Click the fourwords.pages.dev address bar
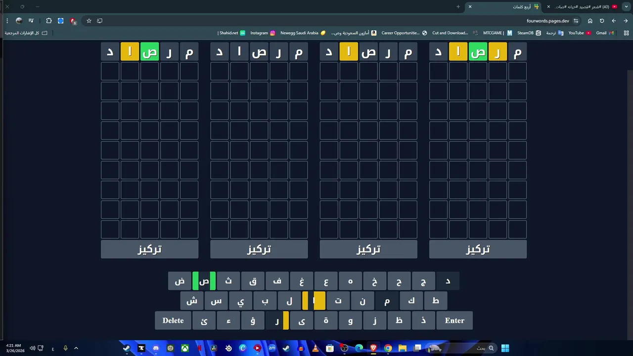Image resolution: width=633 pixels, height=356 pixels. point(548,21)
